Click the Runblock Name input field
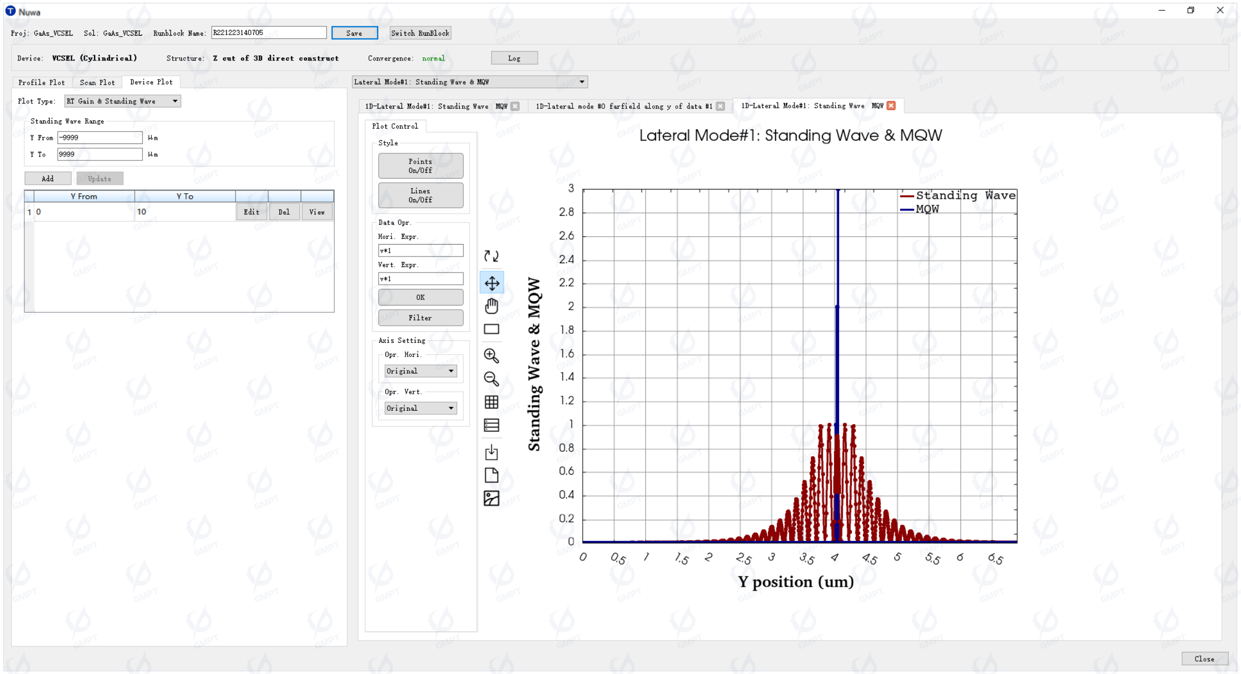This screenshot has height=674, width=1241. [x=269, y=33]
